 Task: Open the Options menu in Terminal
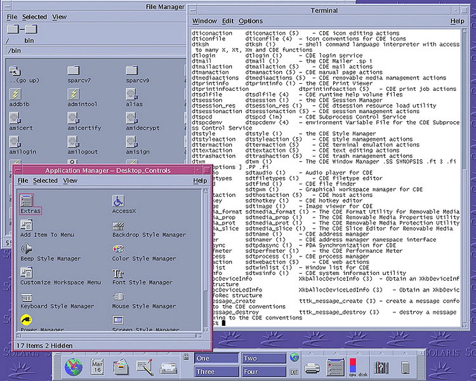coord(251,21)
